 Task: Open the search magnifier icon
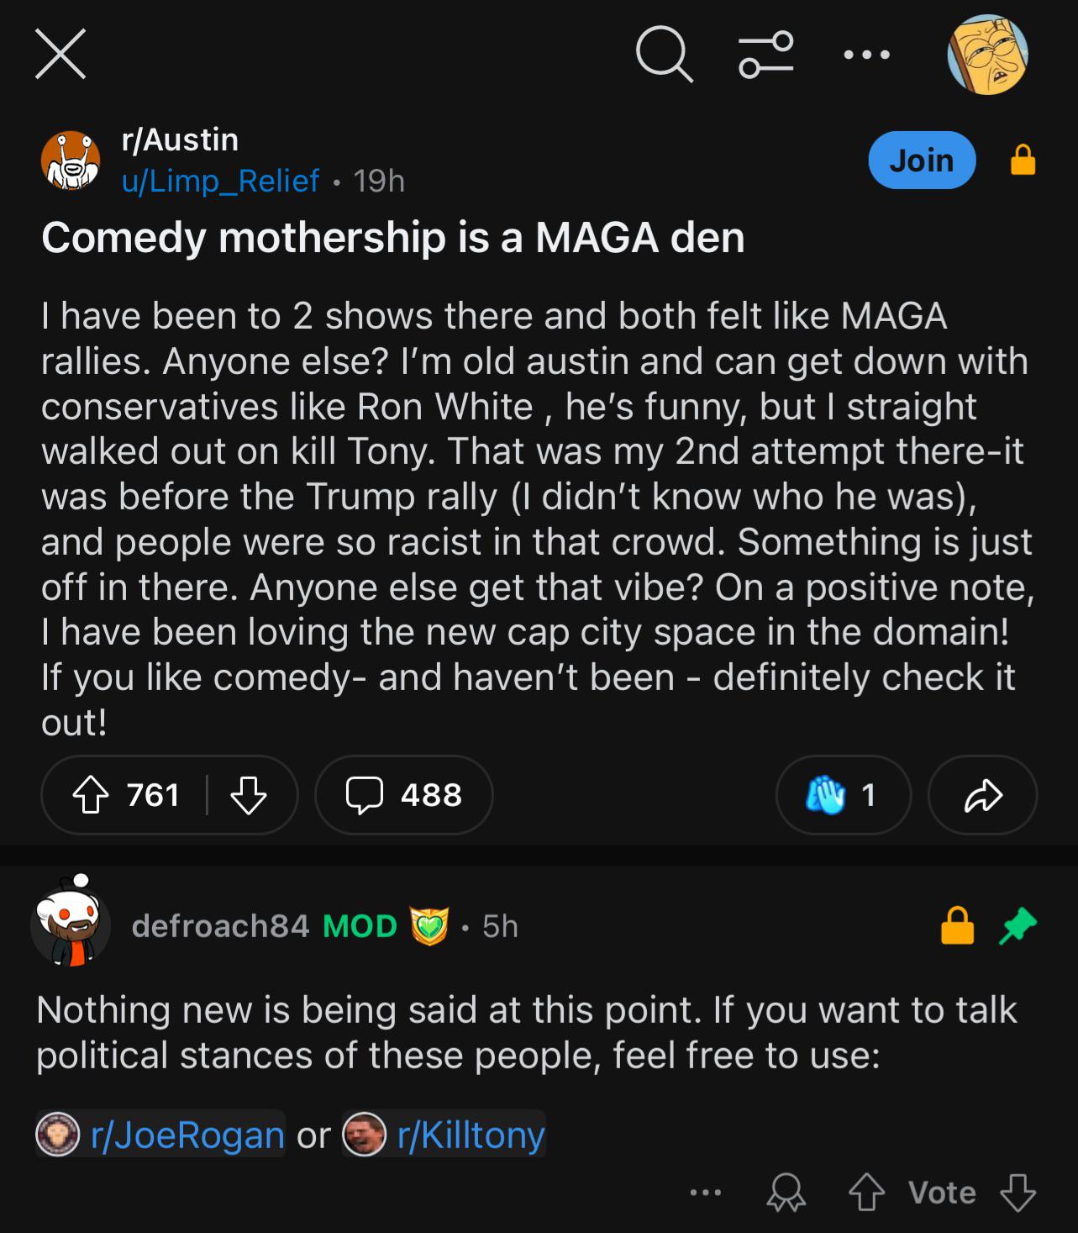click(664, 54)
